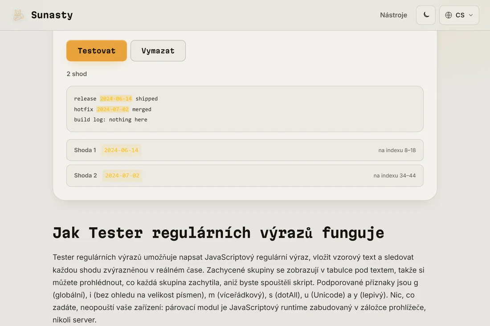Click the word 'hotfix' in the results box

click(83, 109)
